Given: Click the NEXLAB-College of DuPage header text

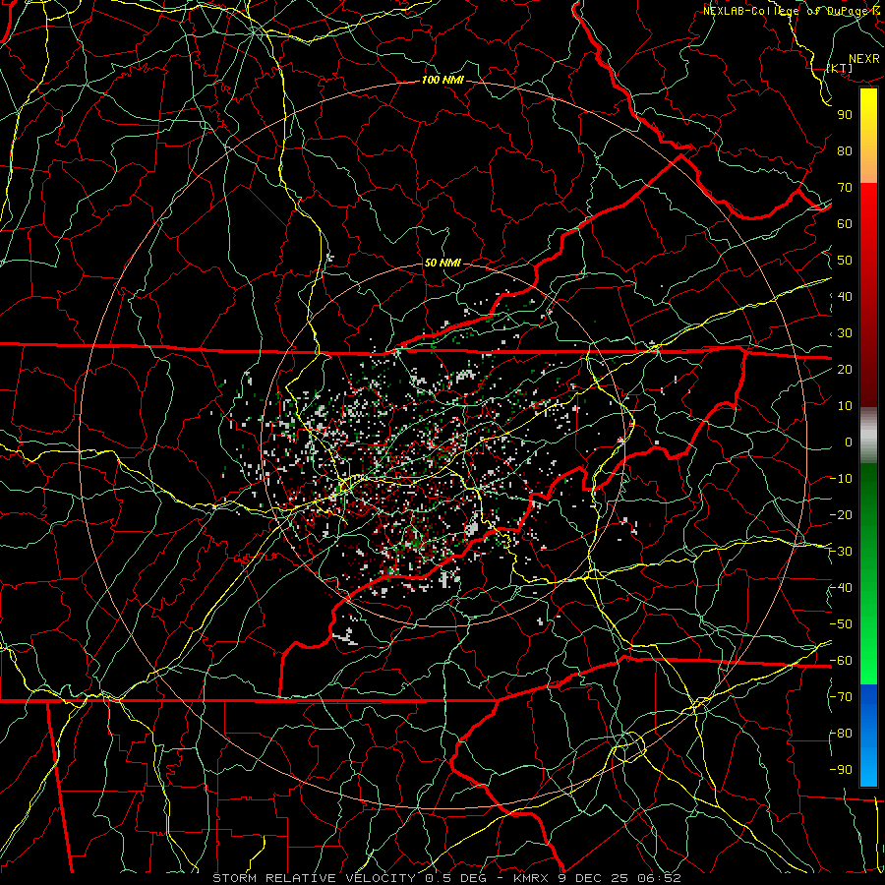Looking at the screenshot, I should [x=794, y=11].
